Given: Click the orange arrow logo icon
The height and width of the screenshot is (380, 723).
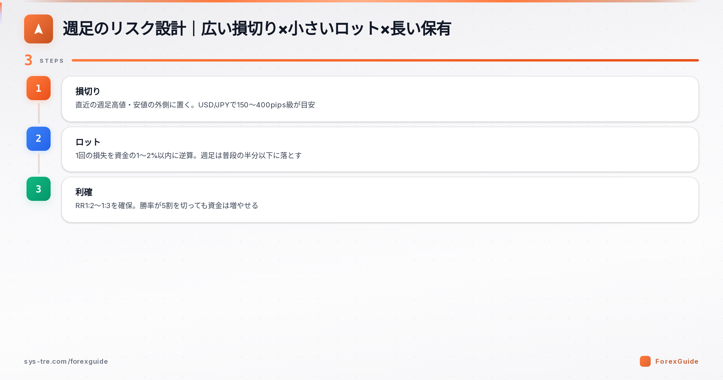Looking at the screenshot, I should point(39,29).
